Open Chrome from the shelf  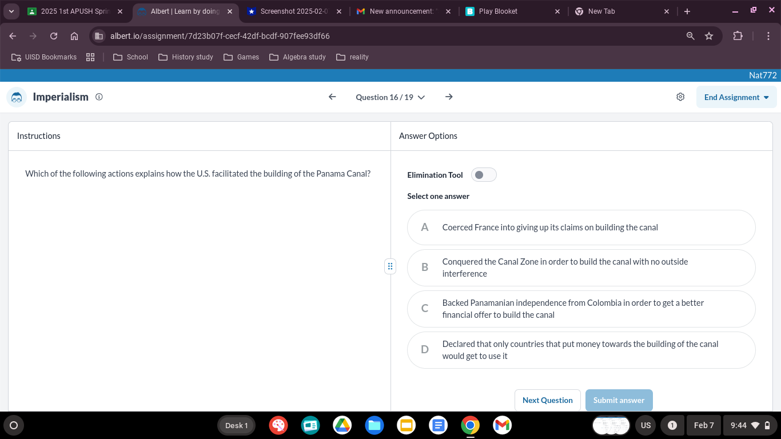471,425
